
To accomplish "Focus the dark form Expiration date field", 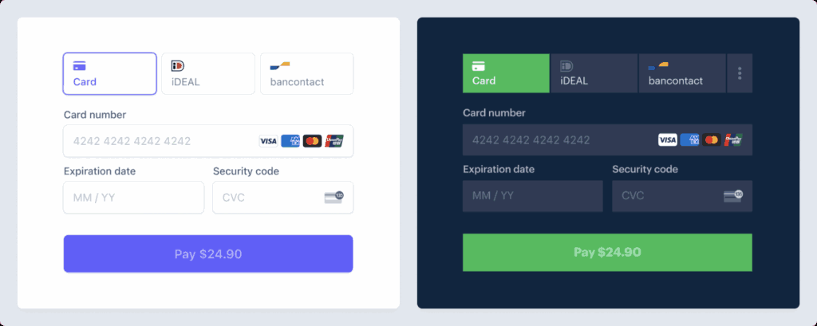I will coord(532,195).
